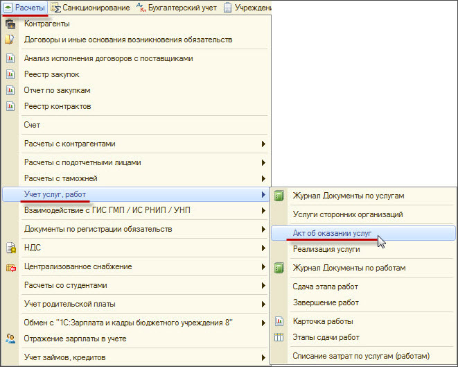
Task: Expand Расчеты с подотчетными лицами submenu arrow
Action: tap(263, 162)
